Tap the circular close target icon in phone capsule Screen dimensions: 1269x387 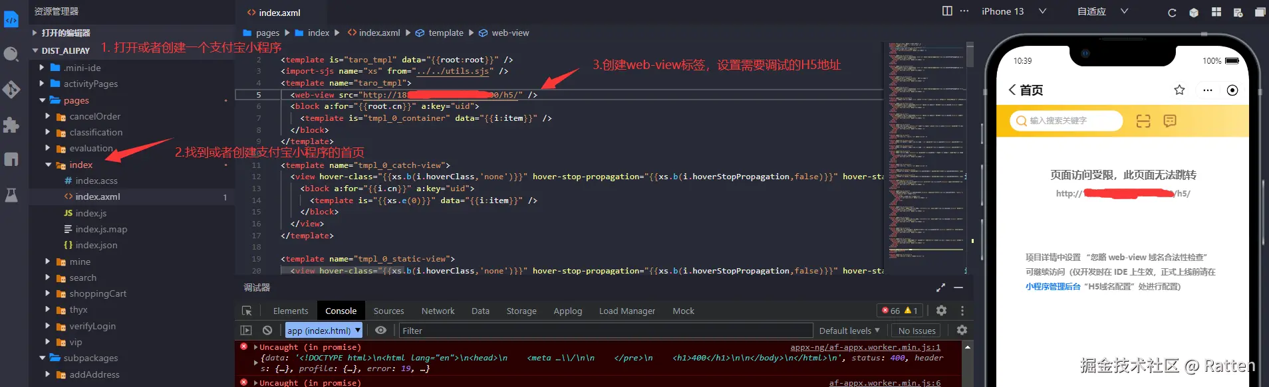[1232, 90]
